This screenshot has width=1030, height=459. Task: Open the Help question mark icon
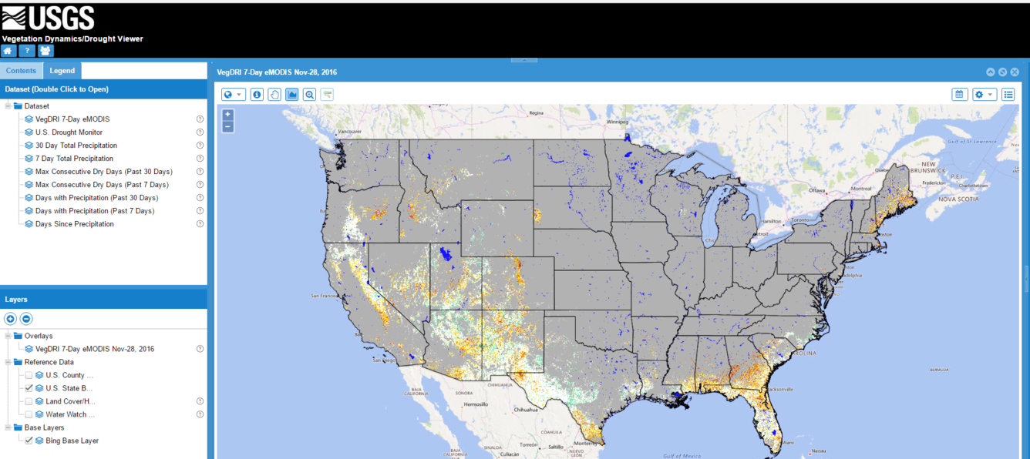pyautogui.click(x=26, y=50)
